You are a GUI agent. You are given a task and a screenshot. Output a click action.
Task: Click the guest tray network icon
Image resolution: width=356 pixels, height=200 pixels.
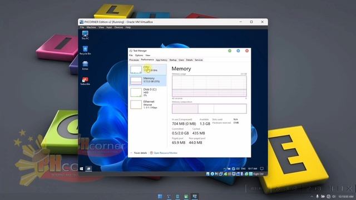(233, 169)
